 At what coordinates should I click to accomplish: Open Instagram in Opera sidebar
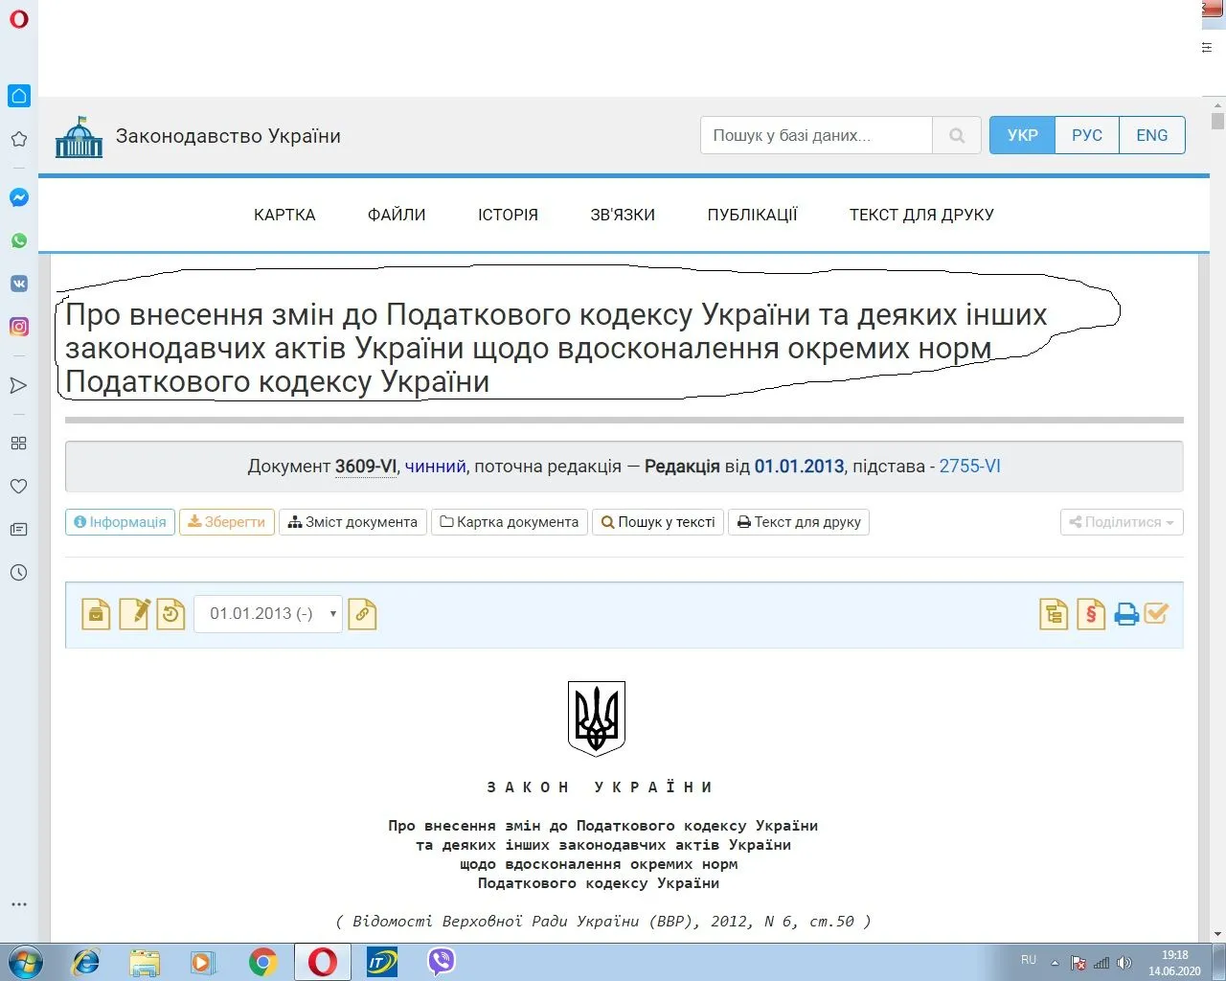tap(19, 327)
